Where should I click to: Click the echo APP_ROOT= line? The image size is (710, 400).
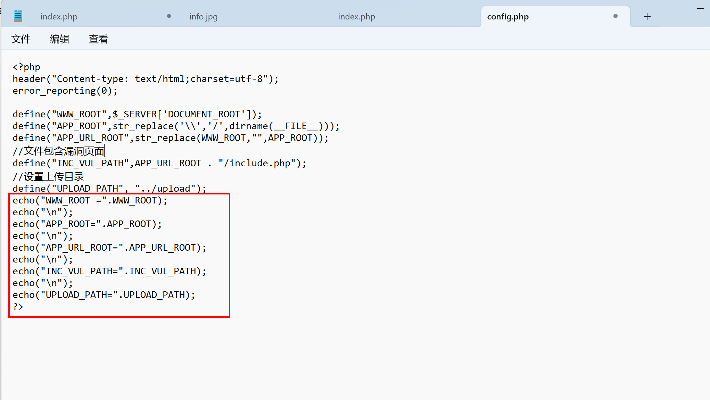coord(87,224)
